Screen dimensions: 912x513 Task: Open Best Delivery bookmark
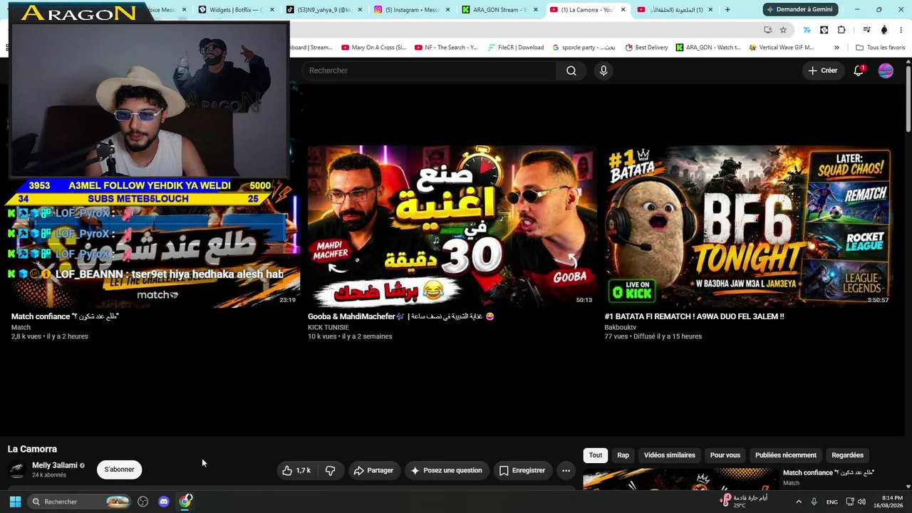click(x=646, y=48)
